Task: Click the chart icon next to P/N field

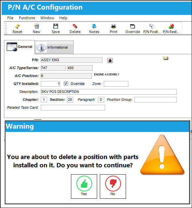Action: tap(110, 61)
